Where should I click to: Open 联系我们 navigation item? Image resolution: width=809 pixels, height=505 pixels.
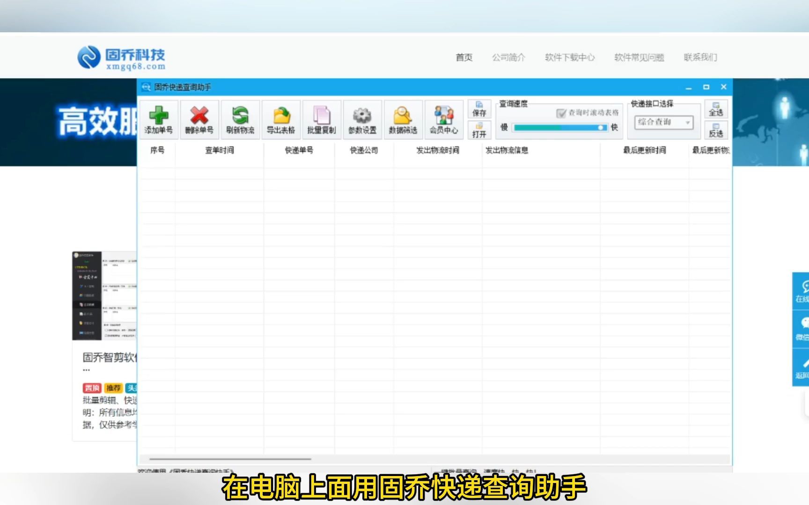(700, 58)
